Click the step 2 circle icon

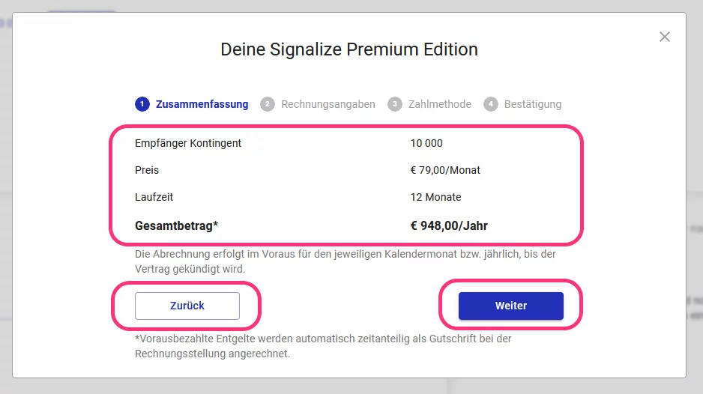pos(268,104)
